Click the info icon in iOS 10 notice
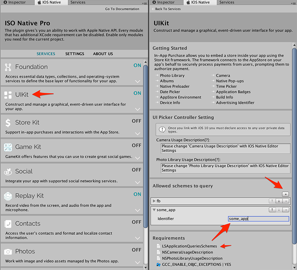 coord(162,129)
